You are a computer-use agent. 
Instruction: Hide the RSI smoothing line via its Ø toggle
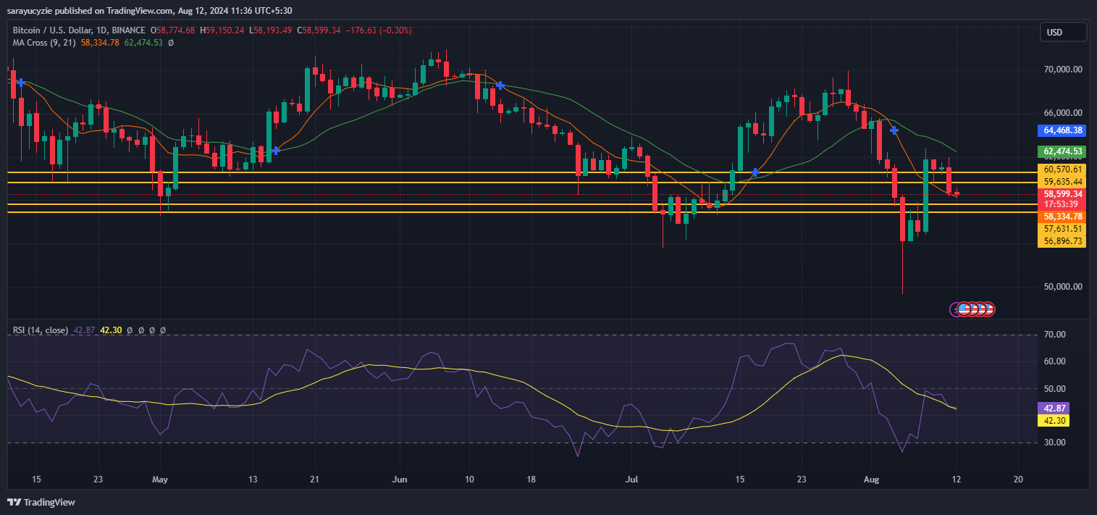pyautogui.click(x=141, y=330)
